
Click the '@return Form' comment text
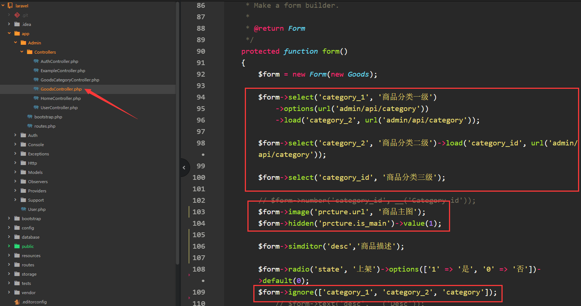click(280, 28)
